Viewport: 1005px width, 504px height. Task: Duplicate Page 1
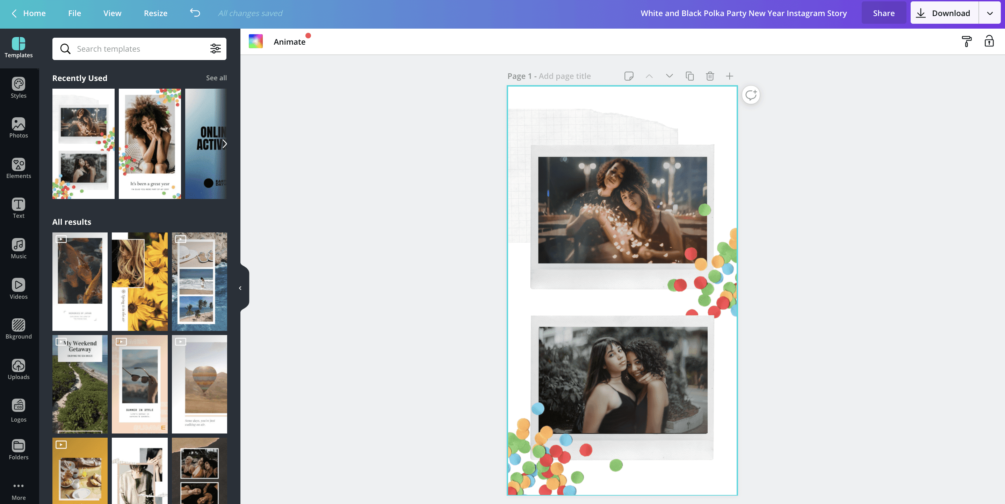[689, 76]
